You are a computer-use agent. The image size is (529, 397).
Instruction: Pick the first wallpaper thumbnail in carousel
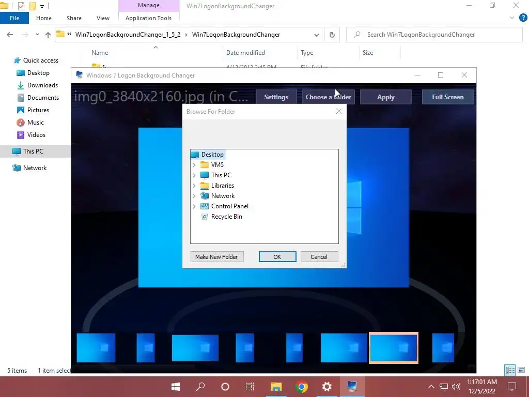pos(96,348)
